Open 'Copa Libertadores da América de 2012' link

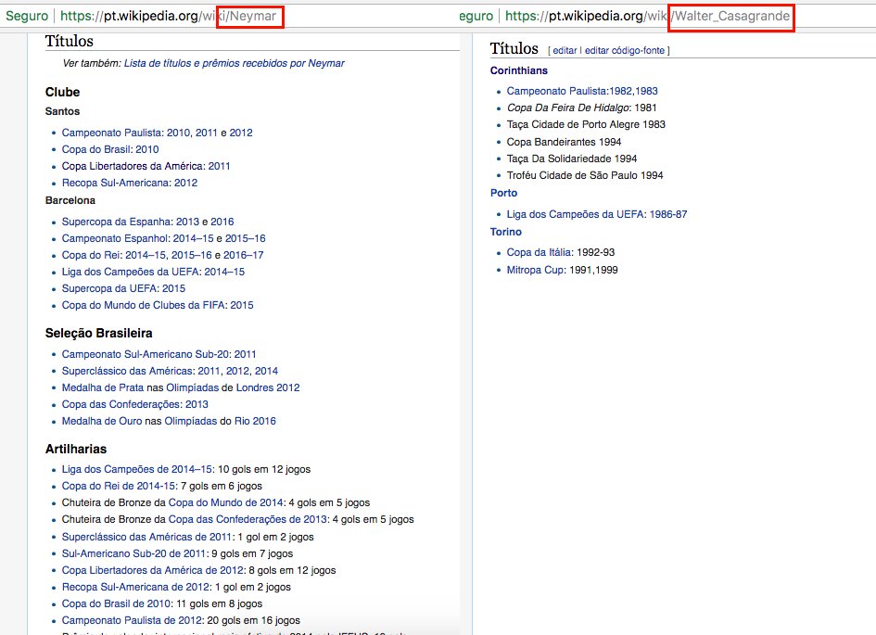153,570
